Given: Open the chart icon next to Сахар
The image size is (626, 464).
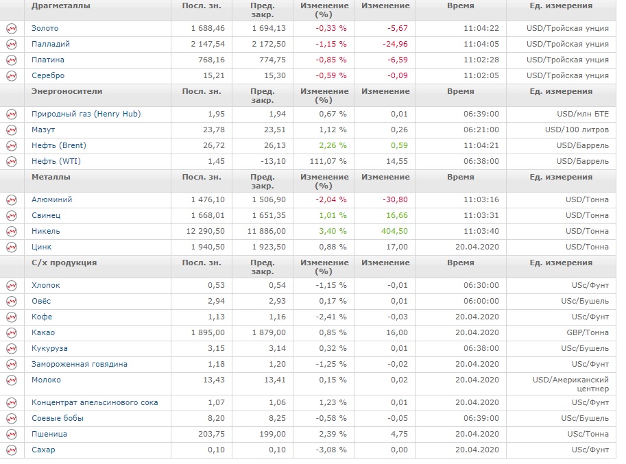Looking at the screenshot, I should point(11,450).
